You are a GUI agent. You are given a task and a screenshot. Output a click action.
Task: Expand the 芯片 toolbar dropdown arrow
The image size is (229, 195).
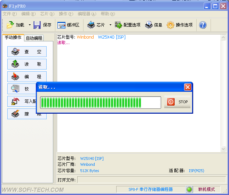(110, 25)
